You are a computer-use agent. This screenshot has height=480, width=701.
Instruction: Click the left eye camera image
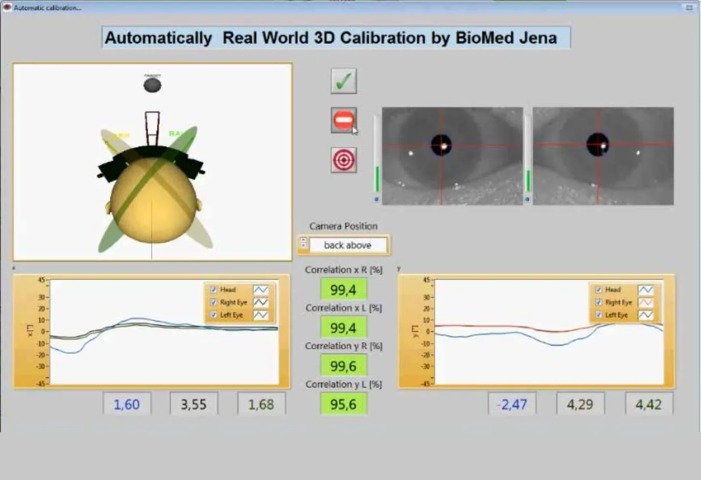[452, 156]
